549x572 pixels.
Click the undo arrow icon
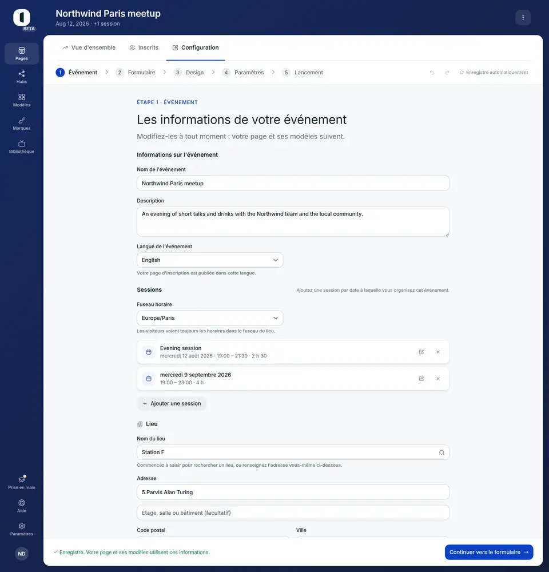point(432,73)
